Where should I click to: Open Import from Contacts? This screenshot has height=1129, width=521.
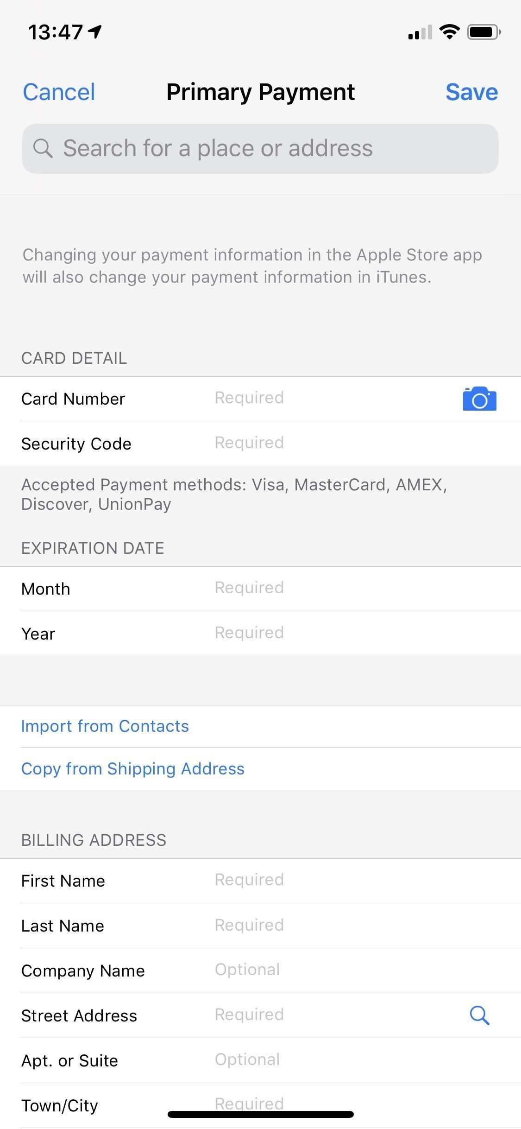(x=105, y=726)
